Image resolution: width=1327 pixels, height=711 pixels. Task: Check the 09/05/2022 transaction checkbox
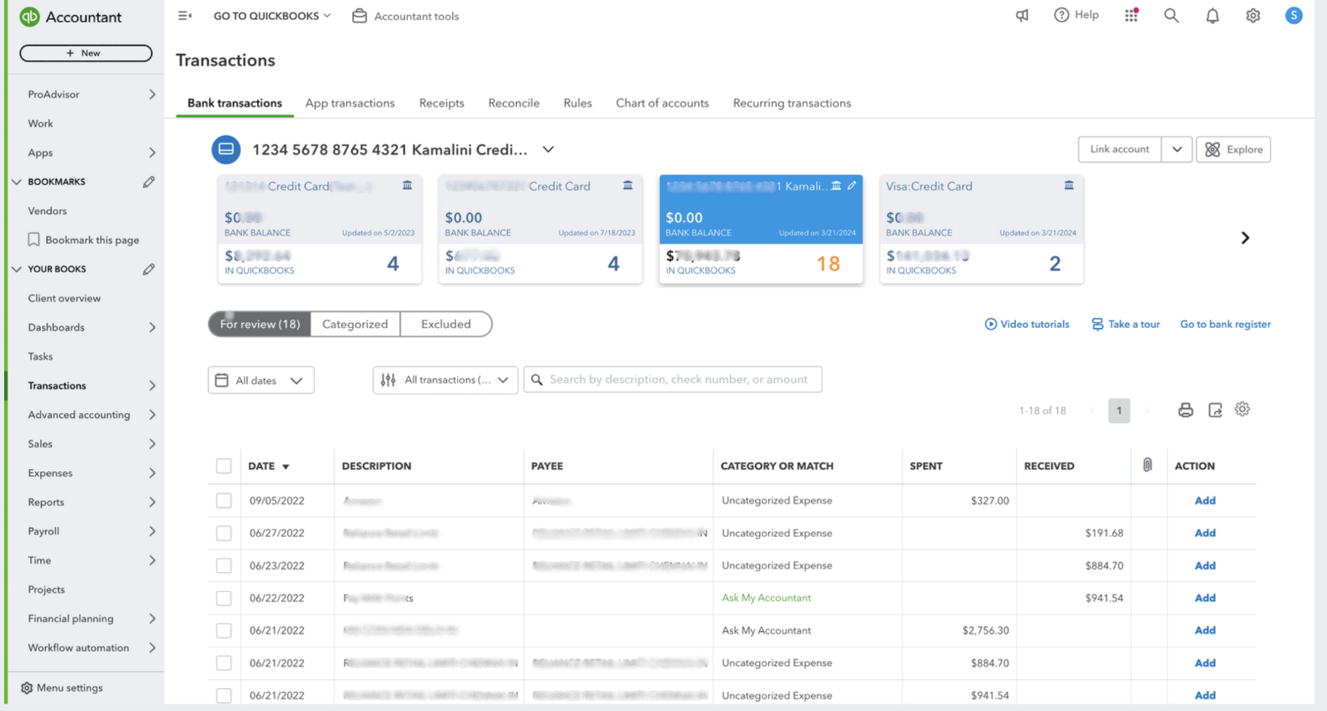pyautogui.click(x=224, y=500)
